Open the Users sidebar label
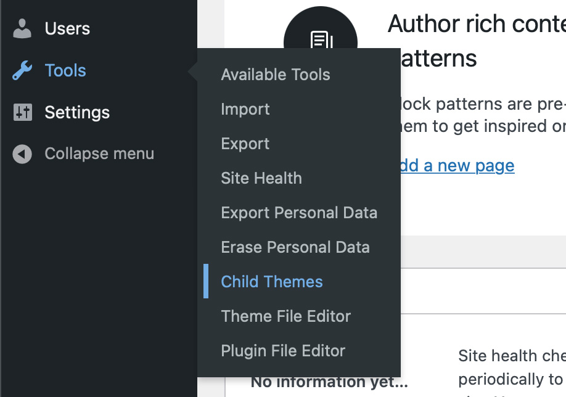 coord(67,28)
